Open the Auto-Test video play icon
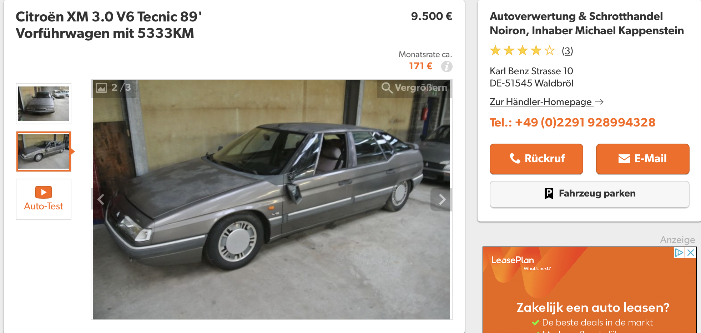The height and width of the screenshot is (333, 701). [44, 192]
